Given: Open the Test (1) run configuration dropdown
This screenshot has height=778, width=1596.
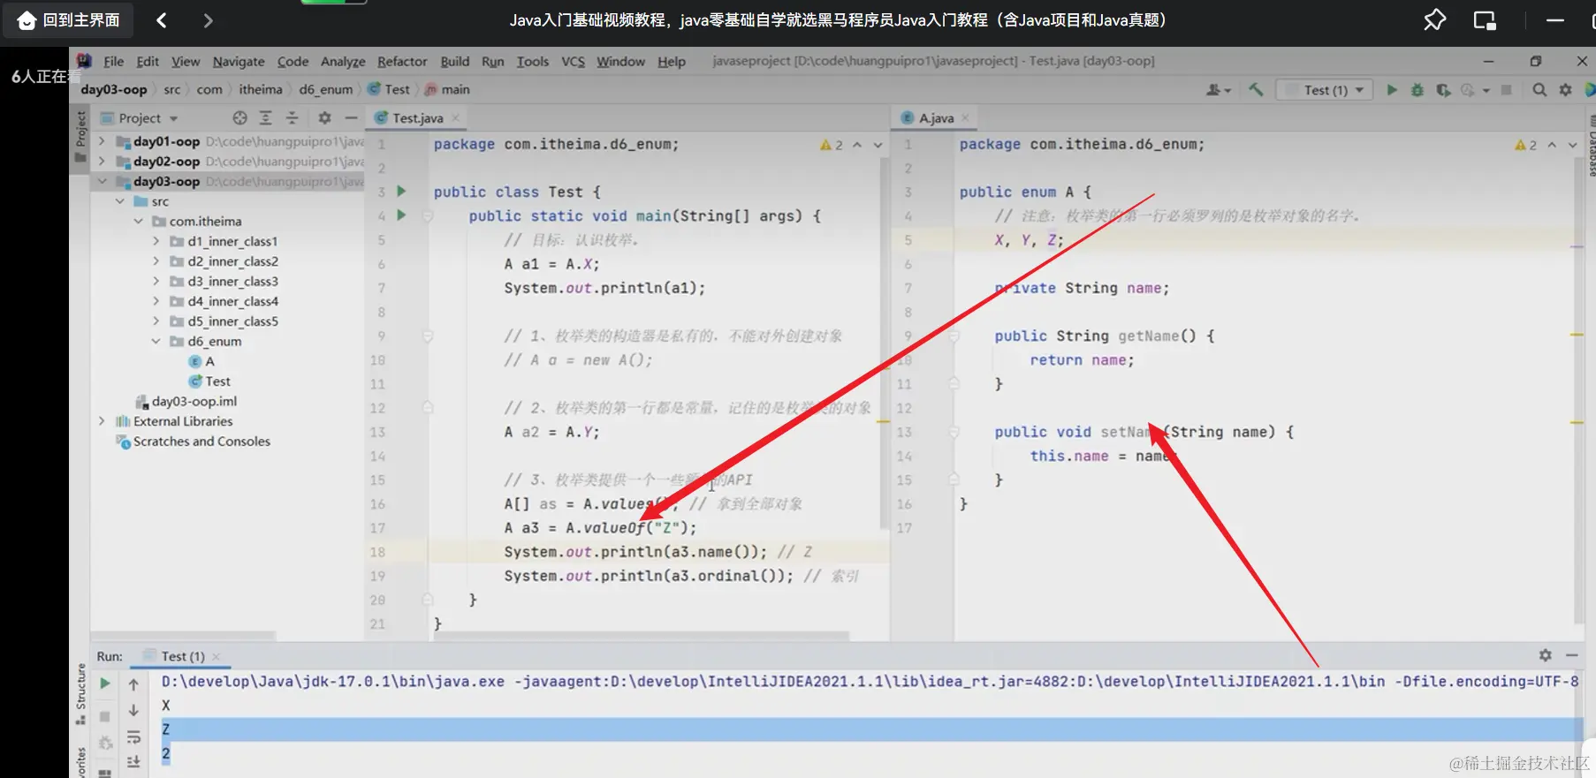Looking at the screenshot, I should [x=1325, y=90].
